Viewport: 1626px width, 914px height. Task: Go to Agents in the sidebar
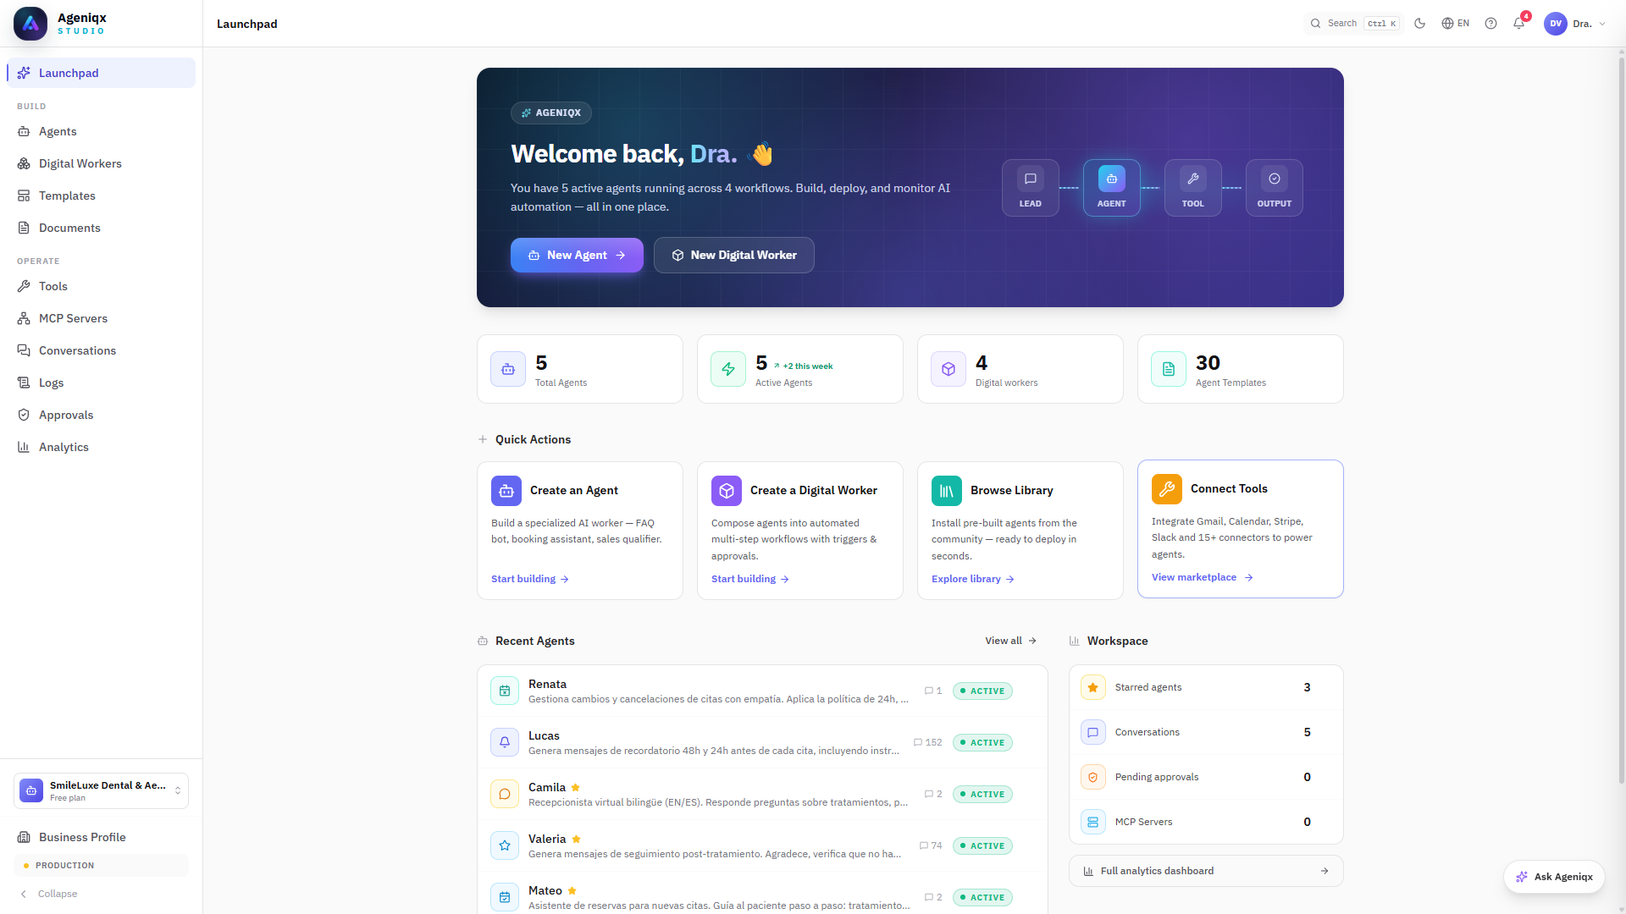(x=101, y=131)
